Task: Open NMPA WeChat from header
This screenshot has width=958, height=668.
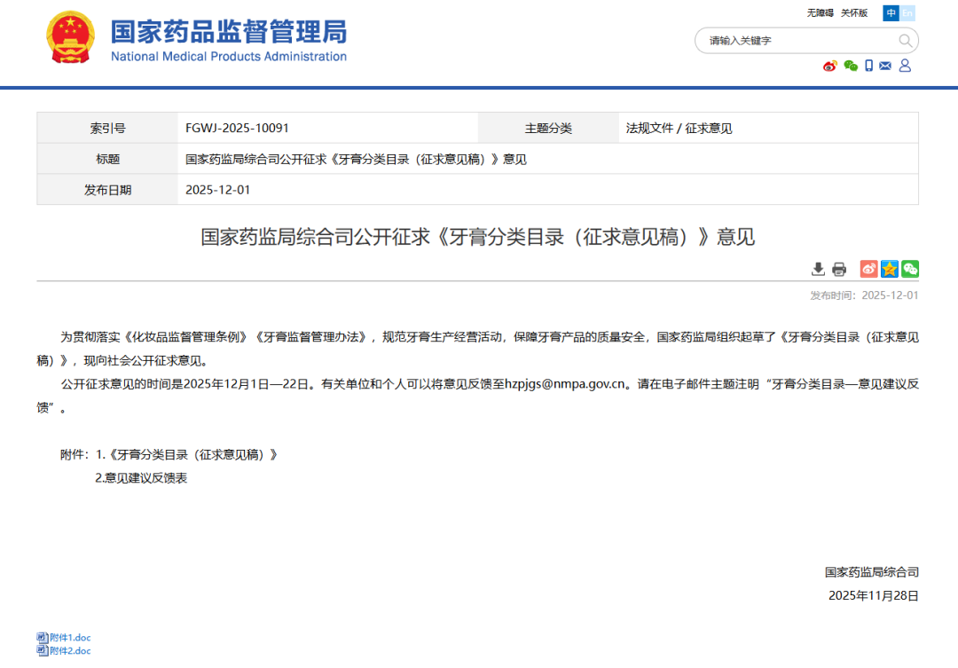Action: (850, 66)
